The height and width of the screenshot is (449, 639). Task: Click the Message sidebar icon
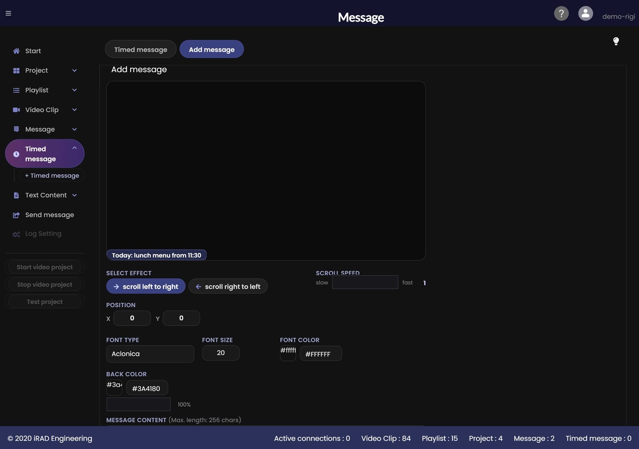pyautogui.click(x=16, y=129)
